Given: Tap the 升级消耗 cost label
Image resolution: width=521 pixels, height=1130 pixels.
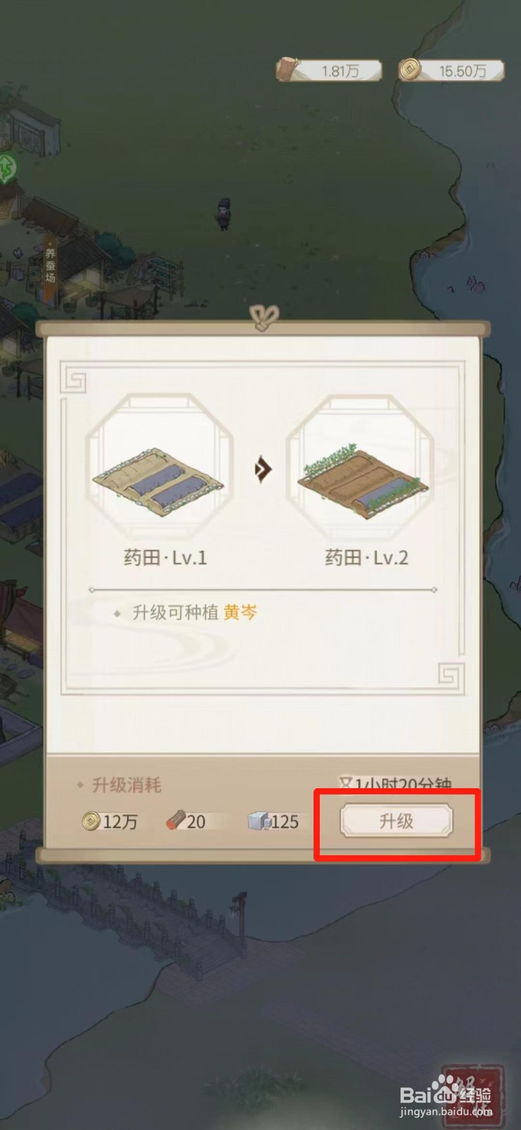Looking at the screenshot, I should (126, 785).
